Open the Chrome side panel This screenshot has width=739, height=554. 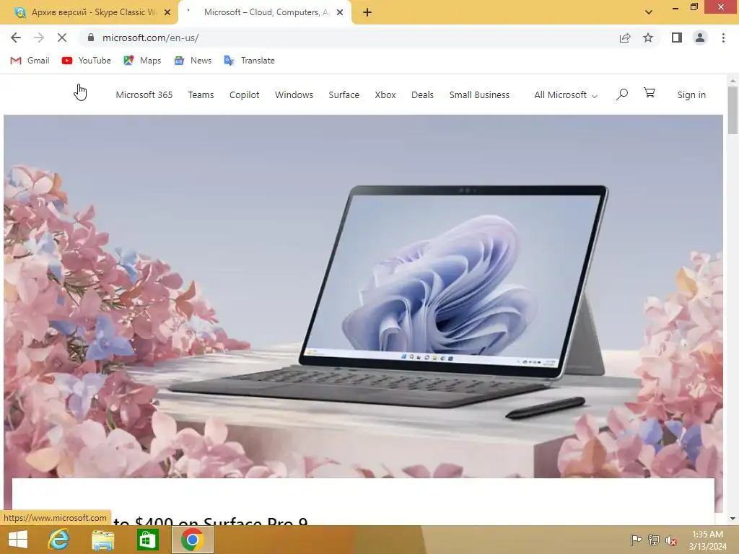pyautogui.click(x=677, y=38)
